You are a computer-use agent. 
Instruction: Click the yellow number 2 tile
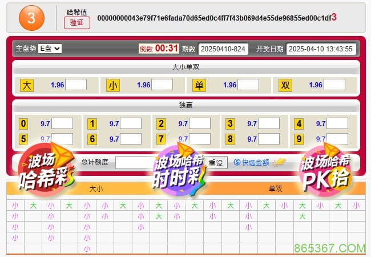coord(161,123)
